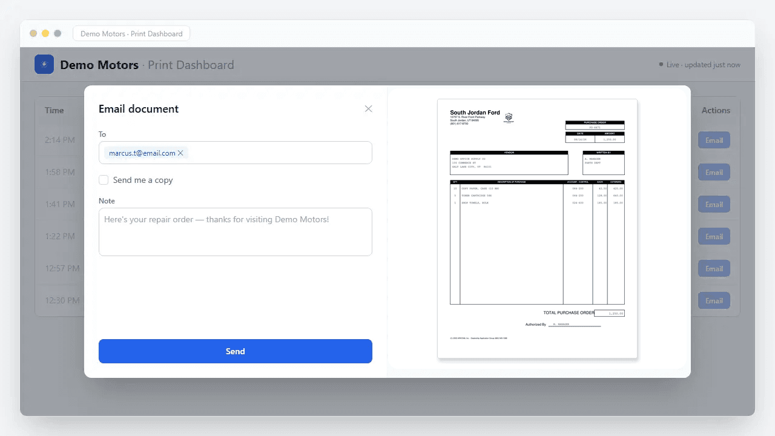Click Email button in 2:14 PM row
The image size is (775, 436).
click(x=714, y=140)
